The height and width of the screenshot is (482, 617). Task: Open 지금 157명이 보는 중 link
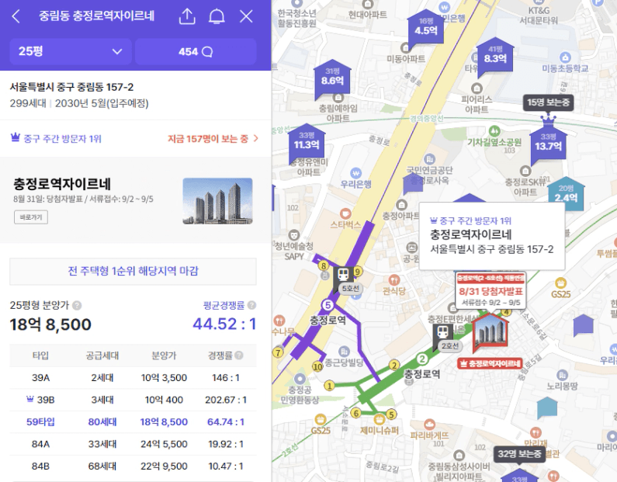213,138
